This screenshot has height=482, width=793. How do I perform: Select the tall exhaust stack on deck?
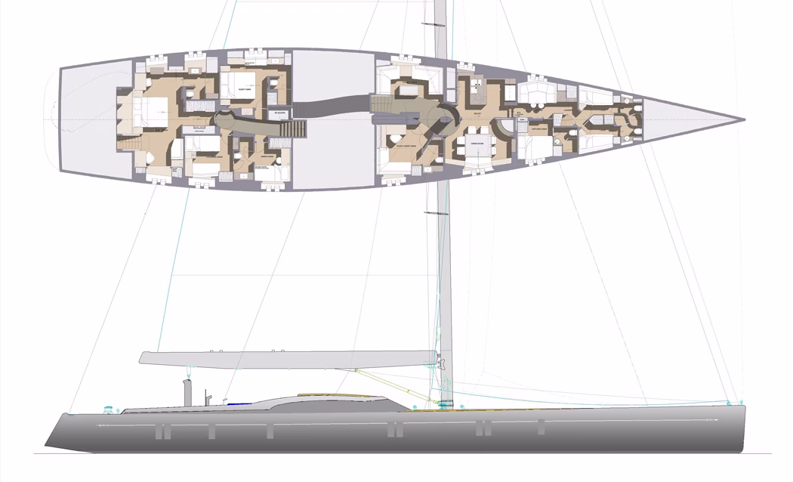187,392
